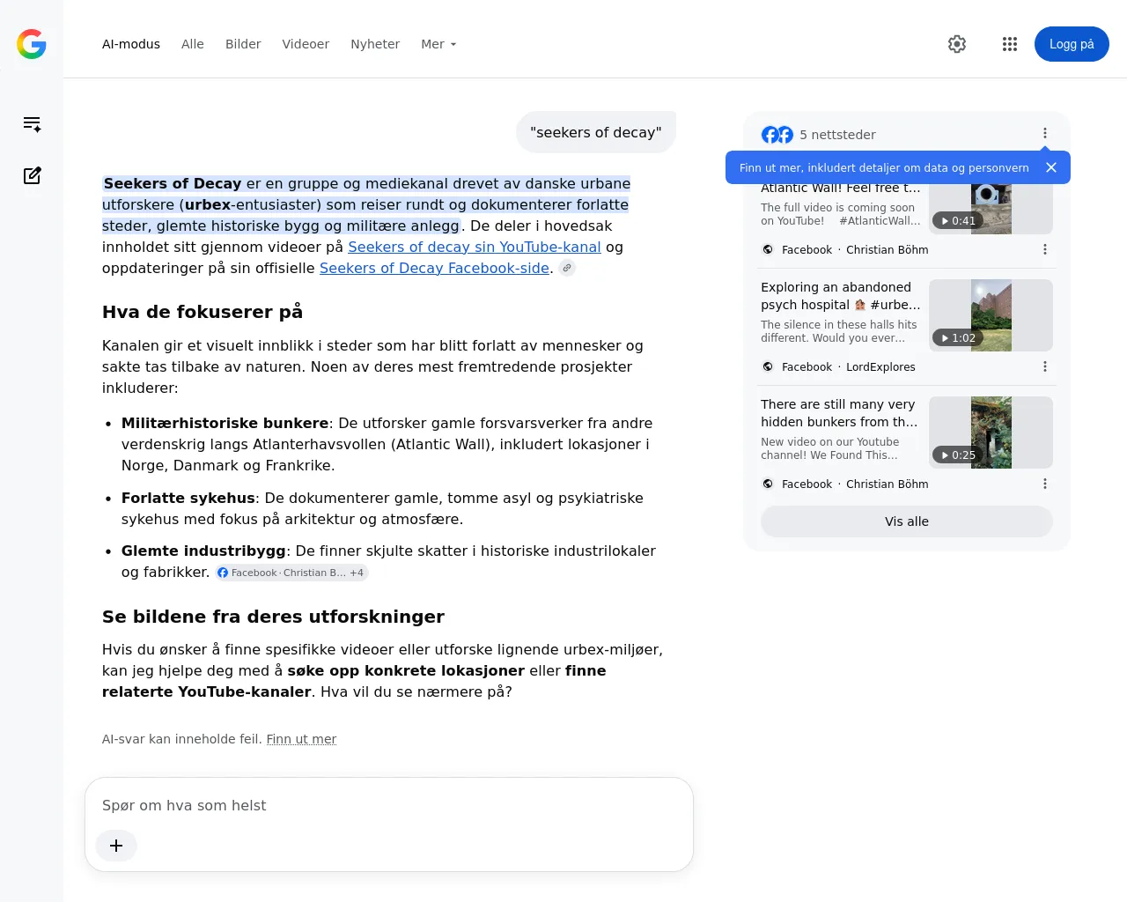Open options for the LordExplores result
Screen dimensions: 1127x902
point(1045,366)
